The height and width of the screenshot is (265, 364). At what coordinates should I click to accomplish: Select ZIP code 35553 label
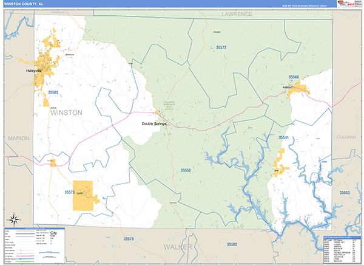click(x=186, y=171)
